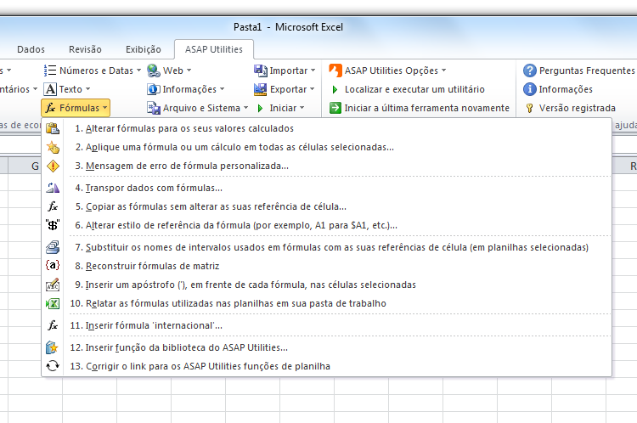Click the Versão registrada key icon
637x423 pixels.
pos(529,108)
